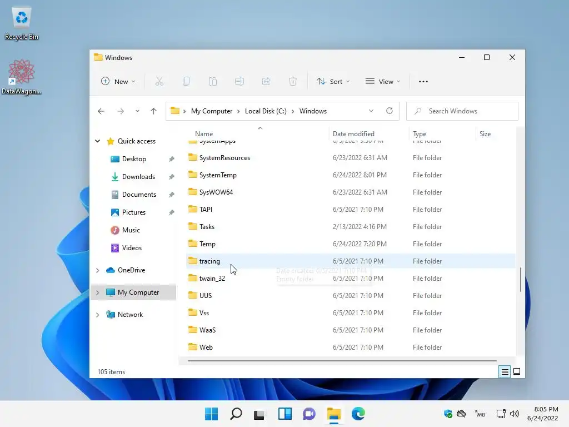Viewport: 569px width, 427px height.
Task: Go up one folder level
Action: (153, 111)
